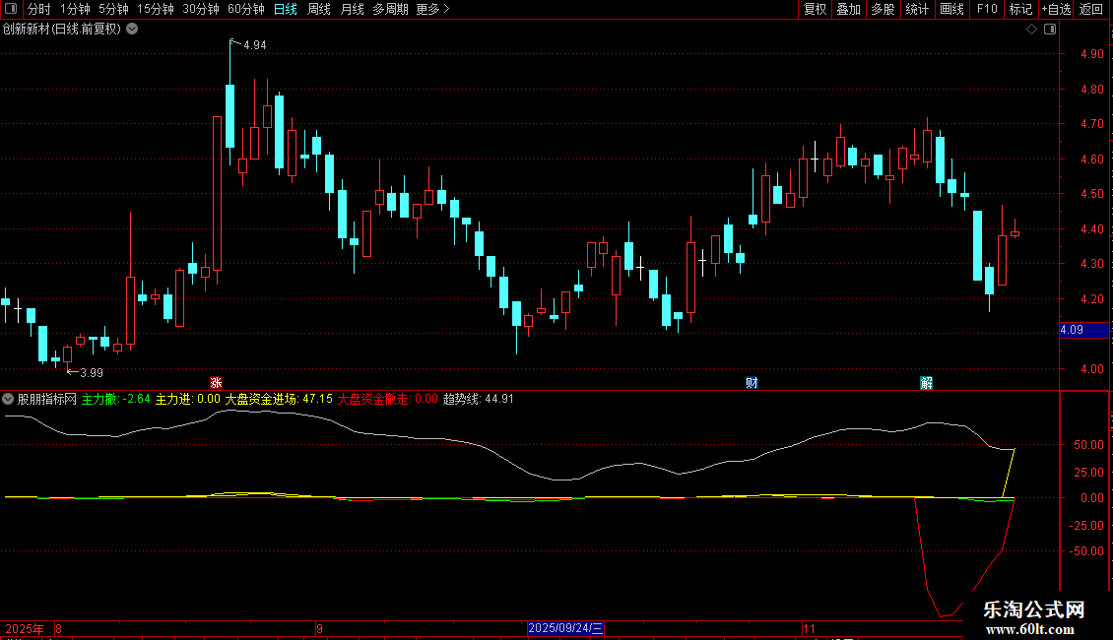The height and width of the screenshot is (640, 1113).
Task: Open the 多周期 multi-period view
Action: [x=390, y=9]
